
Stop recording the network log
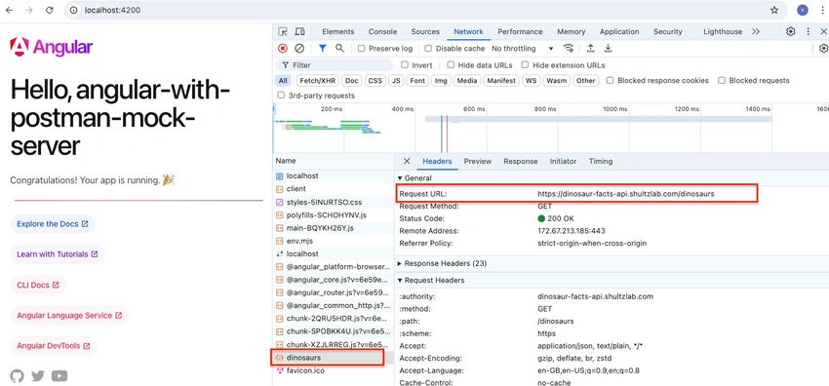[283, 49]
